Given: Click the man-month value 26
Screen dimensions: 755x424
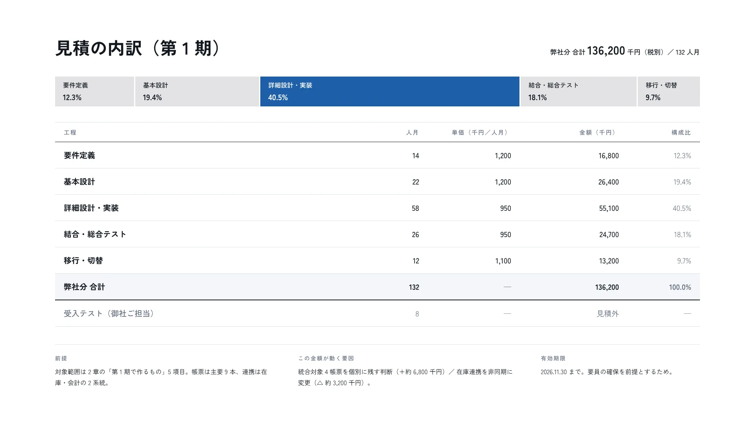Looking at the screenshot, I should tap(416, 235).
